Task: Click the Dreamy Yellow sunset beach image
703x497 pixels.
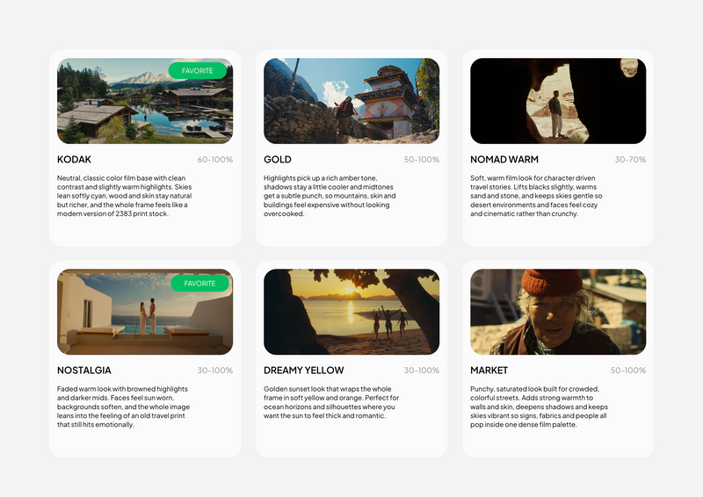Action: 351,312
